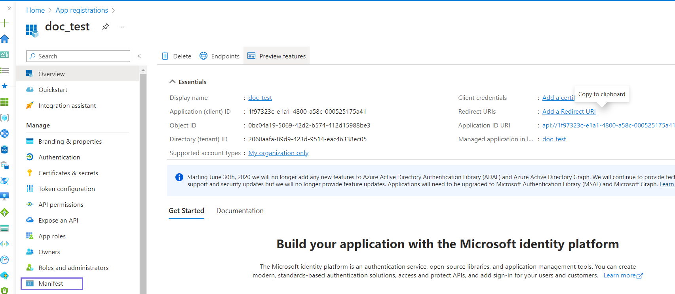Open the Application ID URI api:// link
The image size is (675, 294).
(608, 125)
